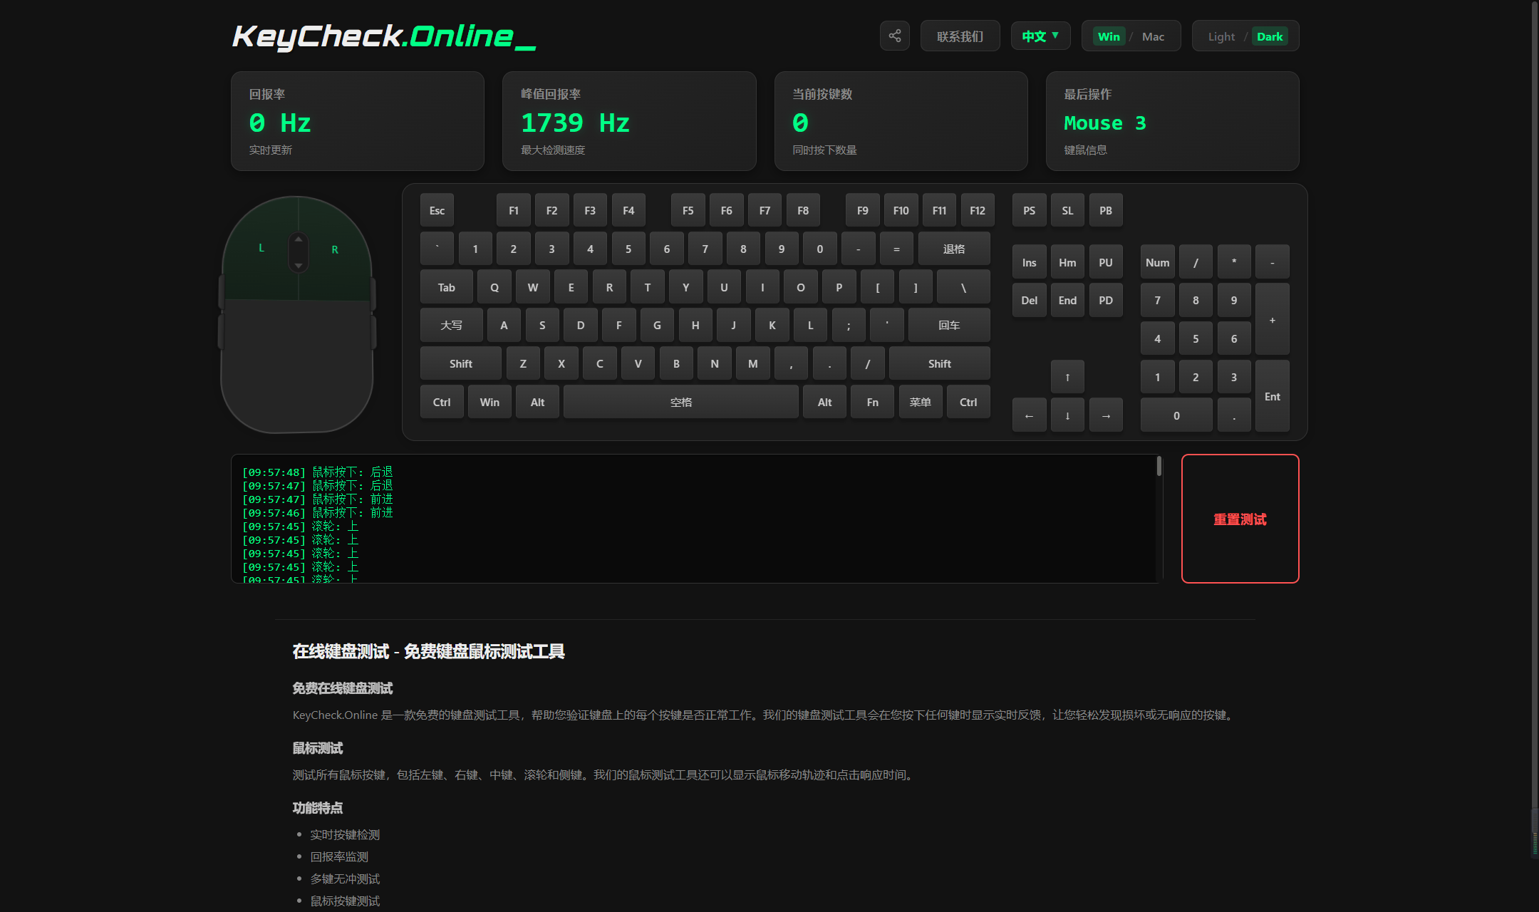Click the 重置测试 reset button
The width and height of the screenshot is (1539, 912).
tap(1240, 519)
